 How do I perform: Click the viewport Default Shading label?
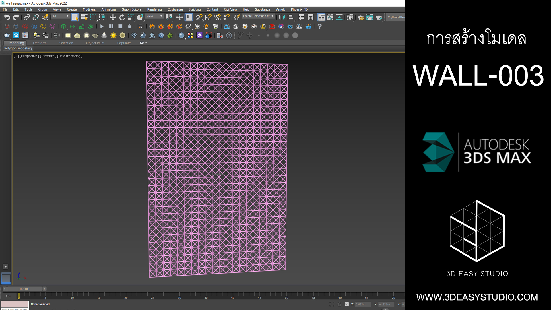coord(69,56)
